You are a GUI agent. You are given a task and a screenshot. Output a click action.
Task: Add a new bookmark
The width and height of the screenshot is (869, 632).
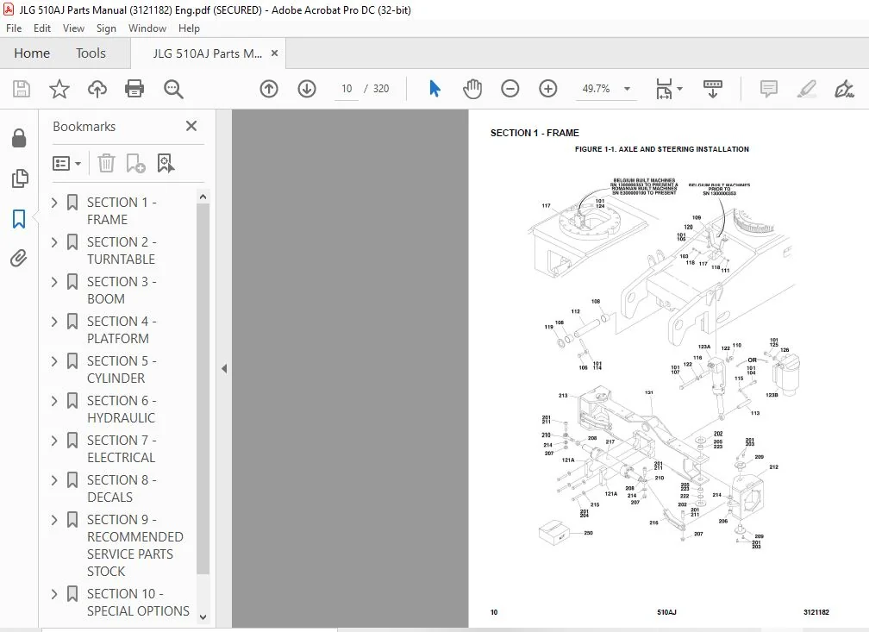(x=135, y=163)
